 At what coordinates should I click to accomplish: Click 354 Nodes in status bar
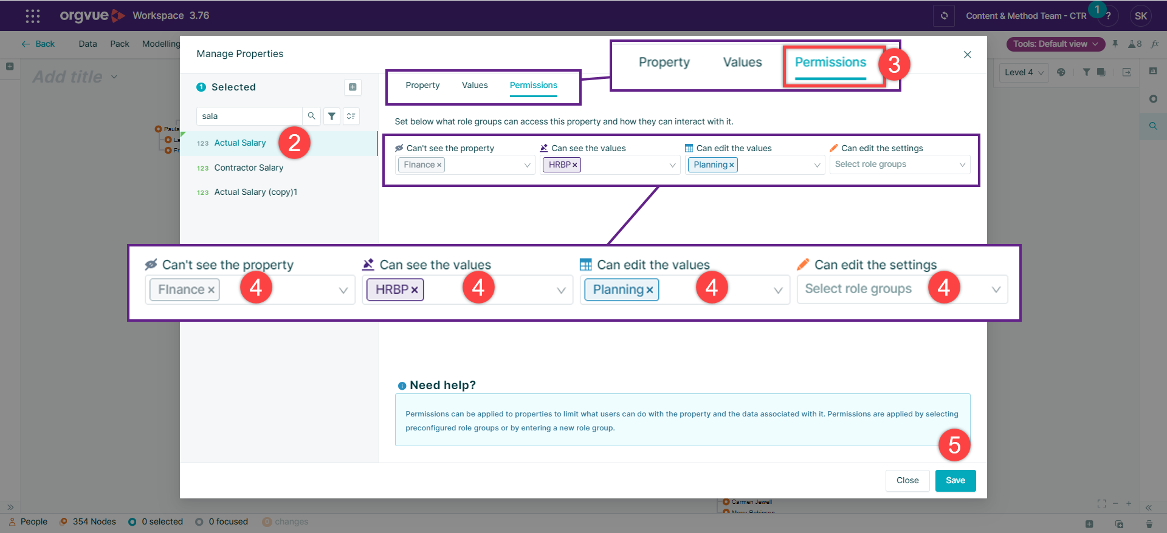(x=88, y=521)
